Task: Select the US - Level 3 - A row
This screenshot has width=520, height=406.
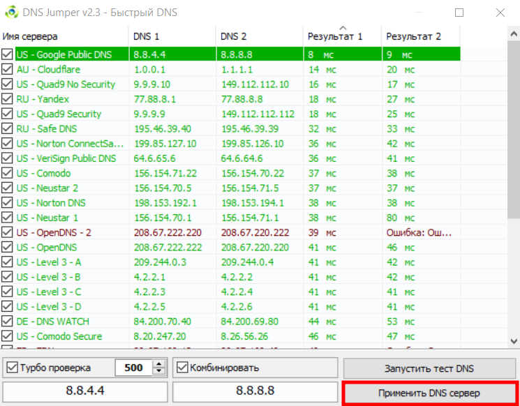Action: coord(230,262)
